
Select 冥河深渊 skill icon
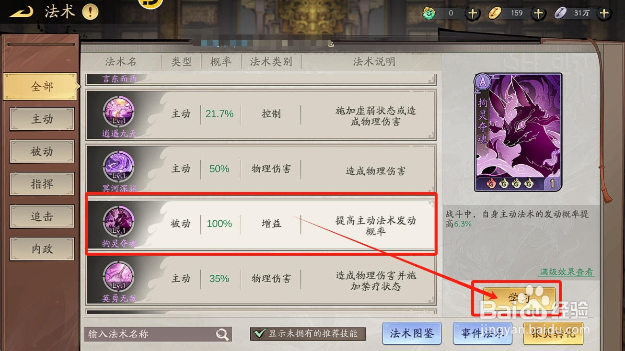point(119,168)
